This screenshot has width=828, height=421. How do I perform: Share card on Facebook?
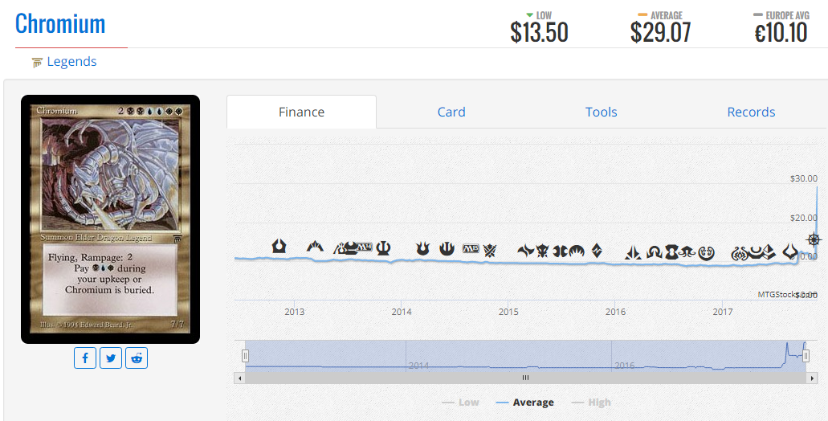(x=85, y=358)
